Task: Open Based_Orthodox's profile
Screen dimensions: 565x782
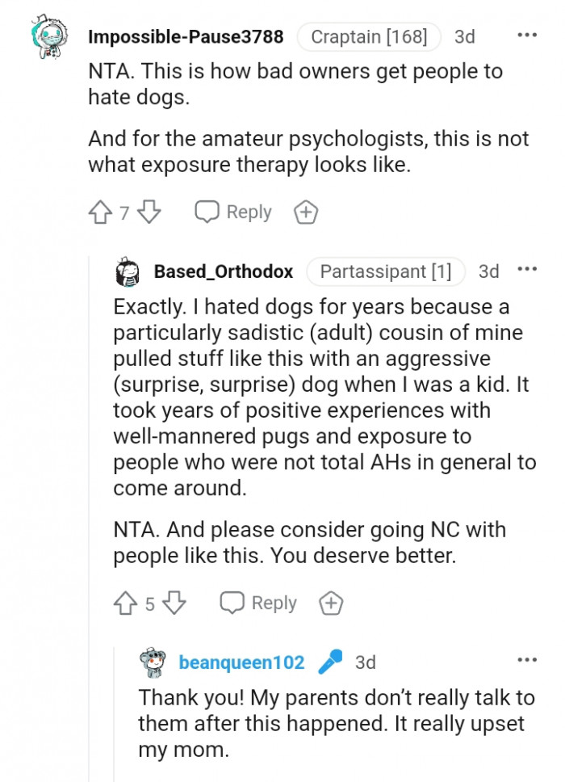Action: 222,272
